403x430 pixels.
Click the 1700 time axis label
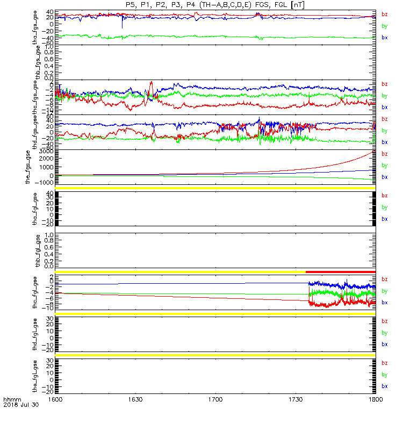tap(215, 399)
